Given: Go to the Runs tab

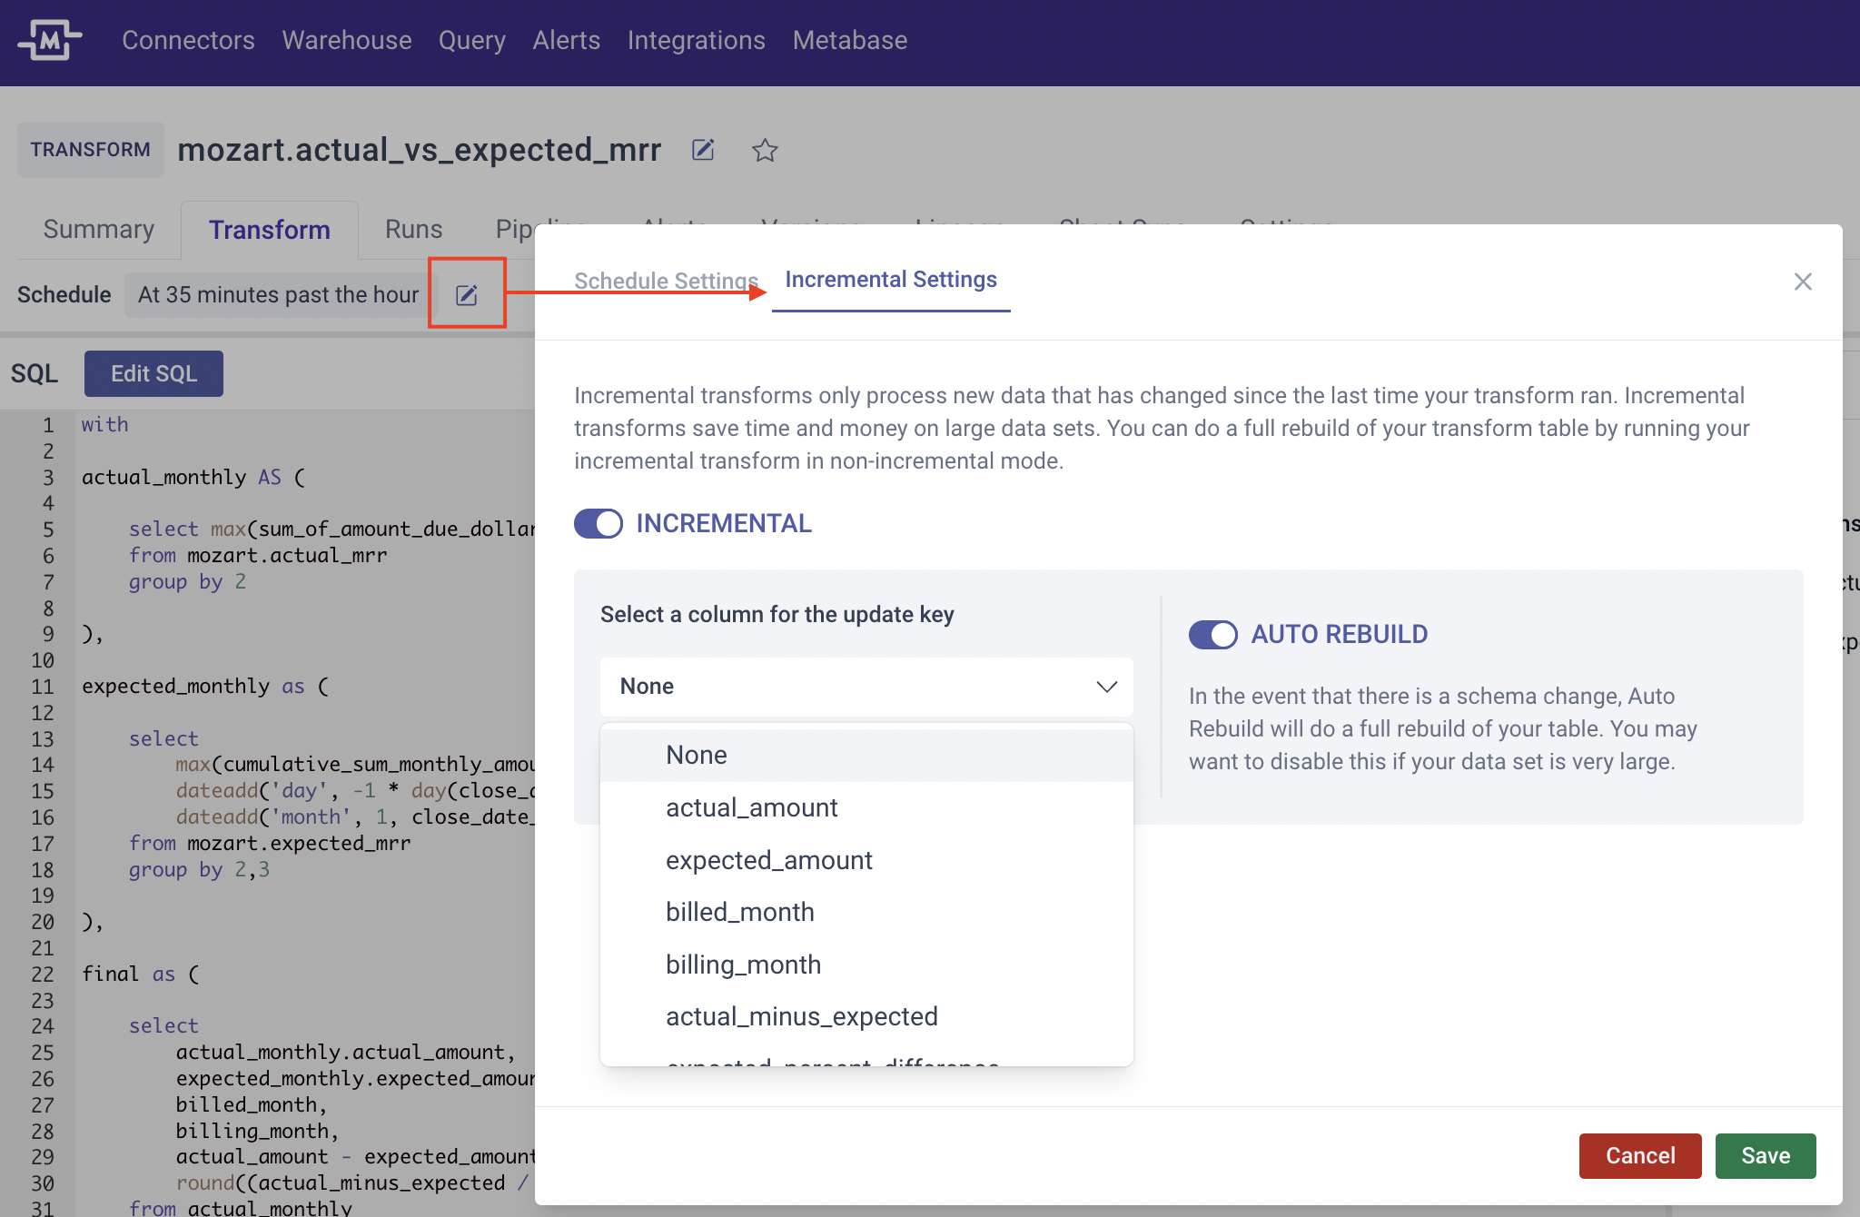Looking at the screenshot, I should (x=413, y=229).
